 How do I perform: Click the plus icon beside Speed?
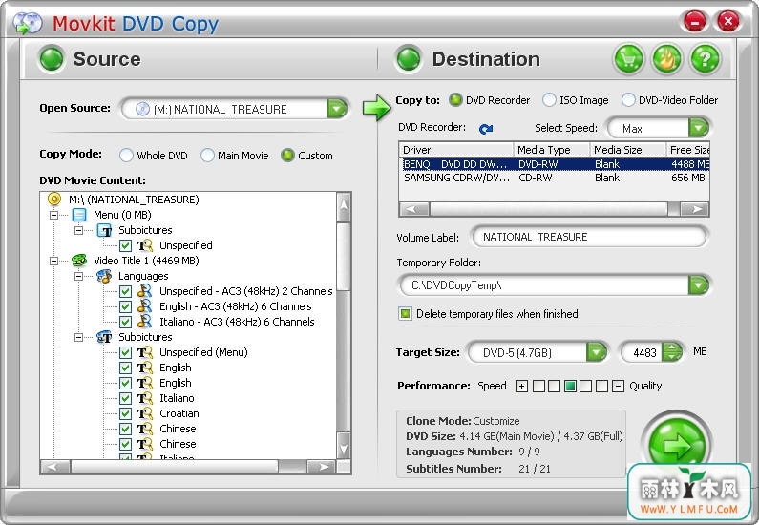coord(521,387)
